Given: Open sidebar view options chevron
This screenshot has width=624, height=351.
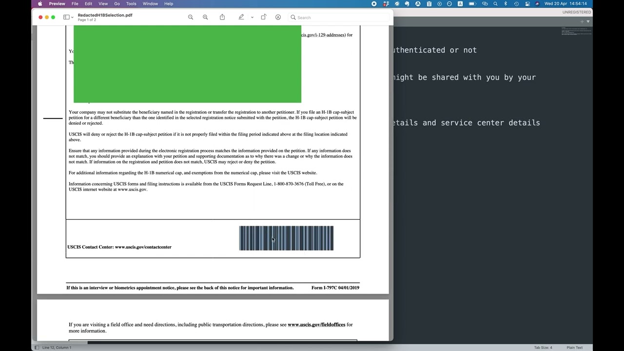Looking at the screenshot, I should [x=72, y=18].
